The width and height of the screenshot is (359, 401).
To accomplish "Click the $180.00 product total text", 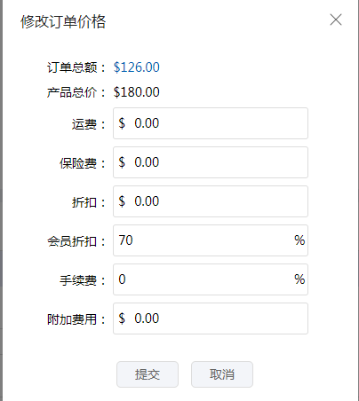I will [x=137, y=92].
